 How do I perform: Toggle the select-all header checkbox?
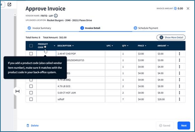(31, 46)
